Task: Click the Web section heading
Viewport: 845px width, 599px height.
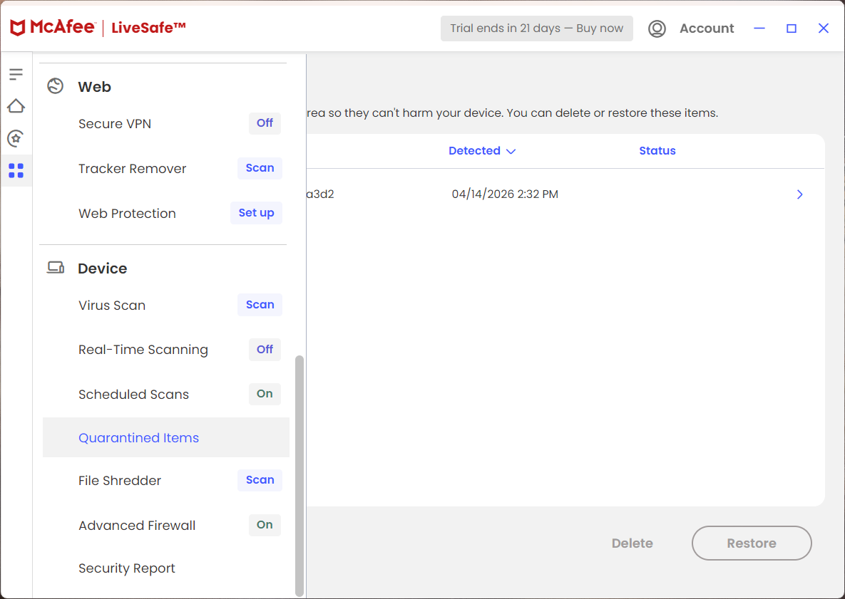Action: click(x=94, y=87)
